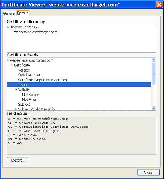This screenshot has height=179, width=164.
Task: Click 'L = Cape Town' line
Action: click(x=22, y=135)
